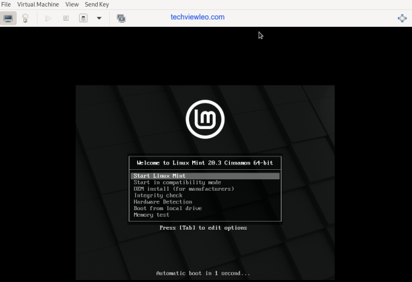Open the Virtual Machine menu

coord(38,5)
